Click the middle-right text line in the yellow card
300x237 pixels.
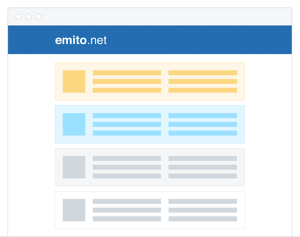(x=202, y=81)
